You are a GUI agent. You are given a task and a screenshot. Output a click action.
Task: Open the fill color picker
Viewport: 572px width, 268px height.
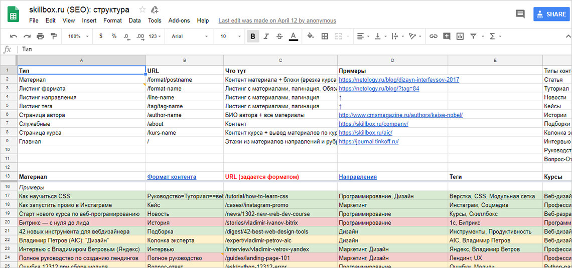311,37
